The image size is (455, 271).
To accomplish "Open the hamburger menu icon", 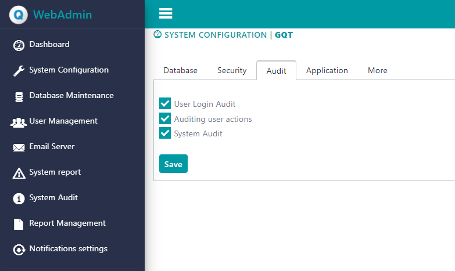I will [x=166, y=13].
